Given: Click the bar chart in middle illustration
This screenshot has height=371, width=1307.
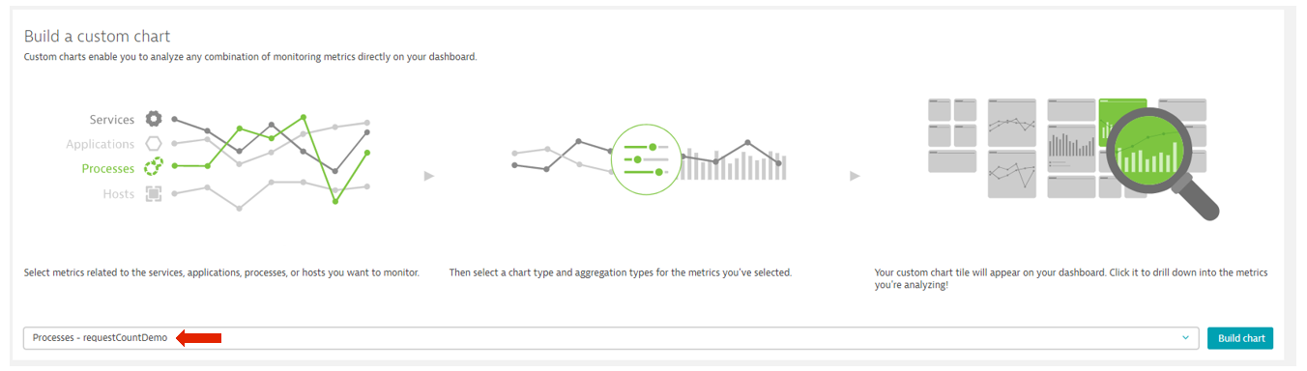Looking at the screenshot, I should click(x=735, y=165).
